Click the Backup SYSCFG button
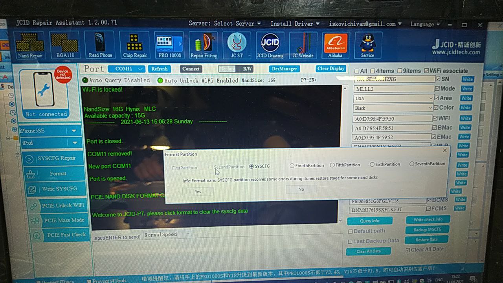 tap(428, 230)
